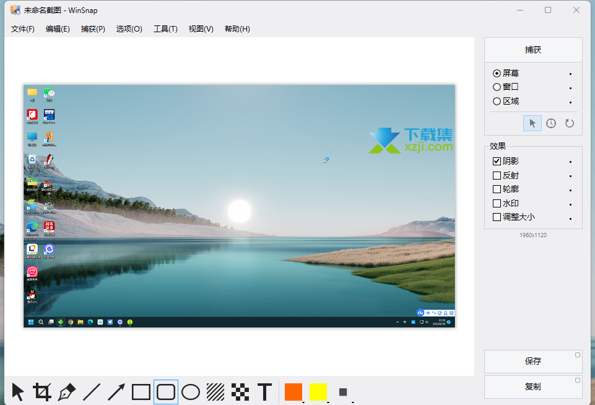
Task: Open the 帮助(H) menu
Action: point(237,29)
